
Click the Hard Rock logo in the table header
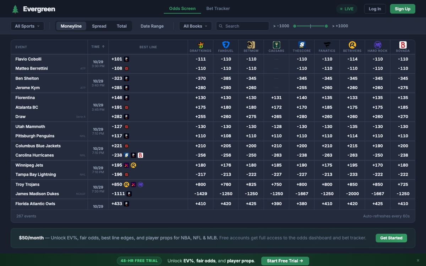point(378,45)
